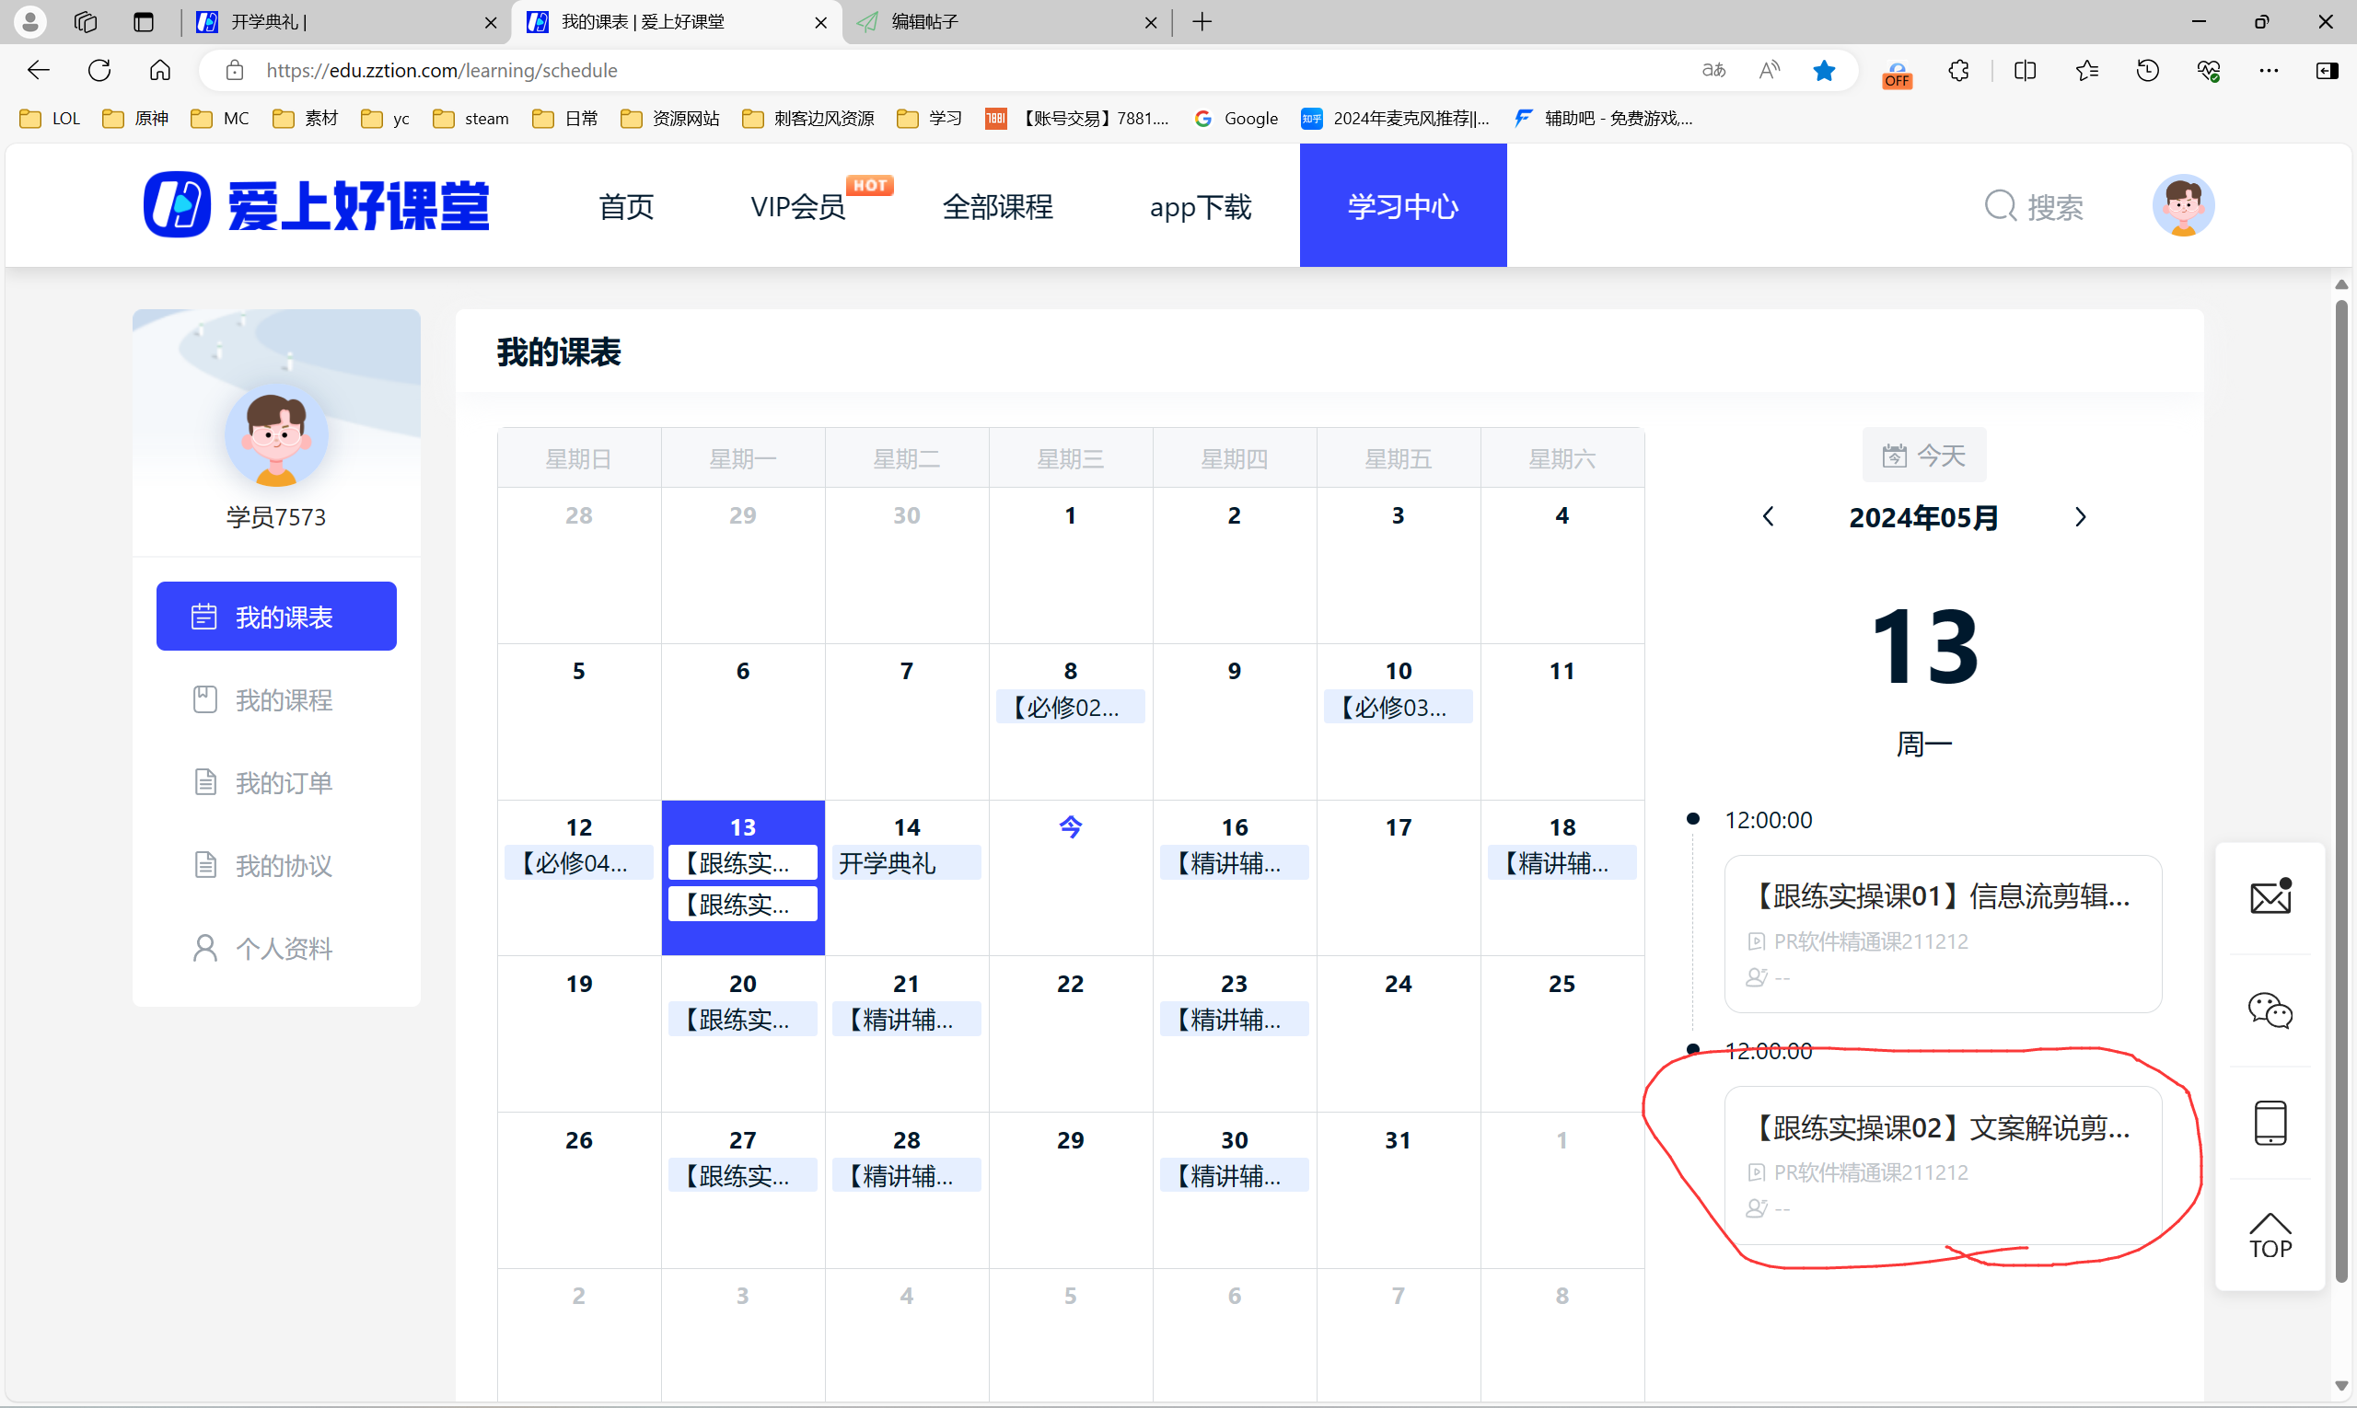Click the 爱上好课堂 site logo

316,205
